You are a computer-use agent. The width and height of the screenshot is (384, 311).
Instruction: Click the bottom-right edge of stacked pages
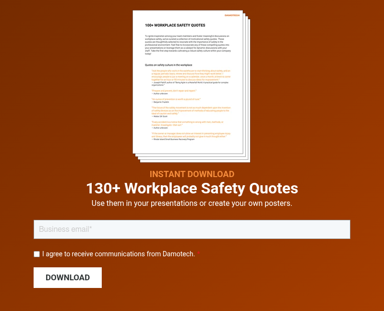247,160
